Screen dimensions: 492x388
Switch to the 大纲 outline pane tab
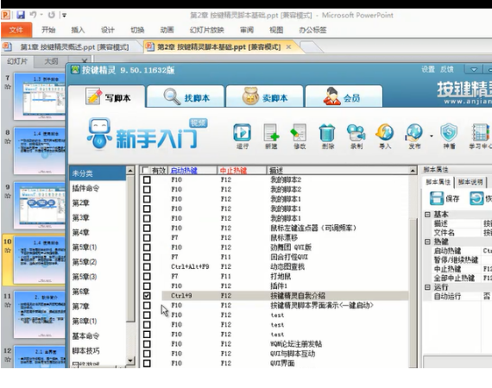(x=51, y=61)
